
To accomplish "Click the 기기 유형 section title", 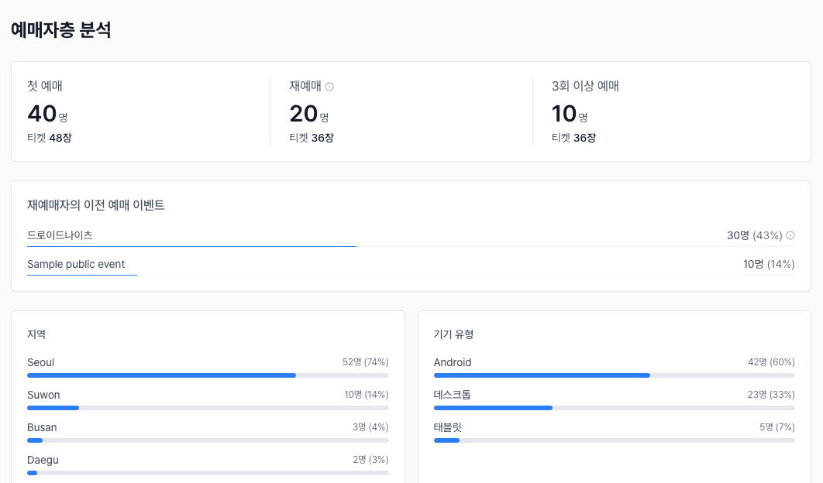I will pos(453,334).
